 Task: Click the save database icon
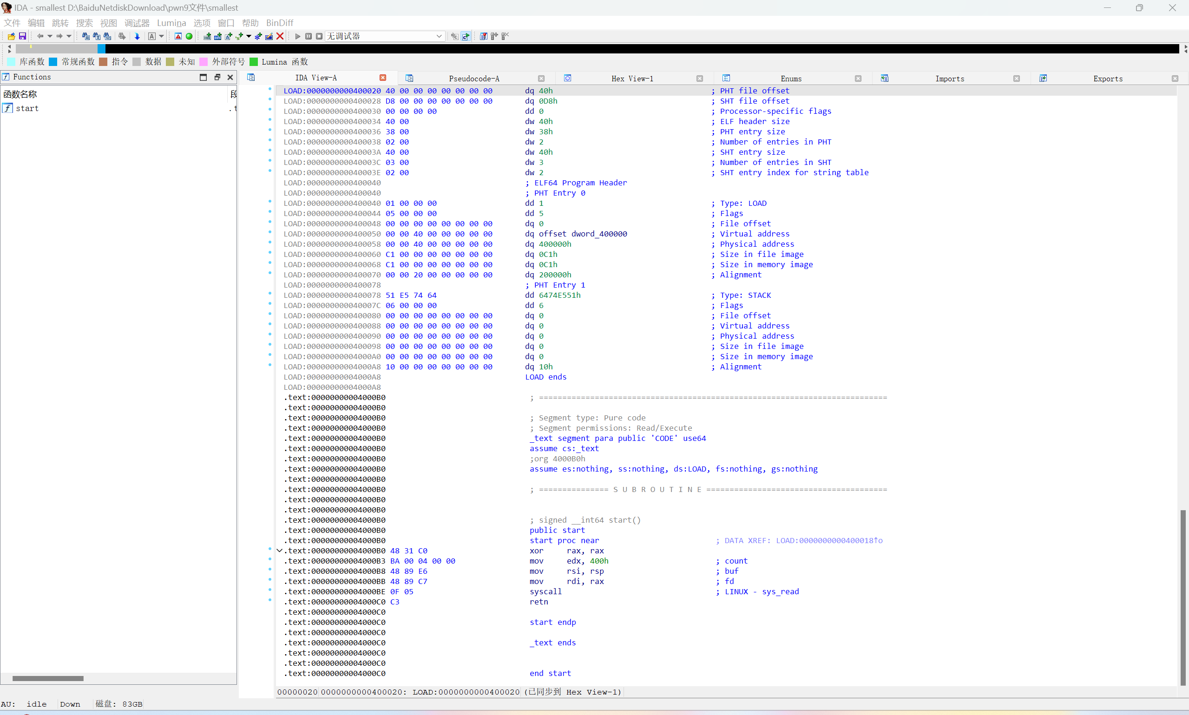(x=22, y=36)
